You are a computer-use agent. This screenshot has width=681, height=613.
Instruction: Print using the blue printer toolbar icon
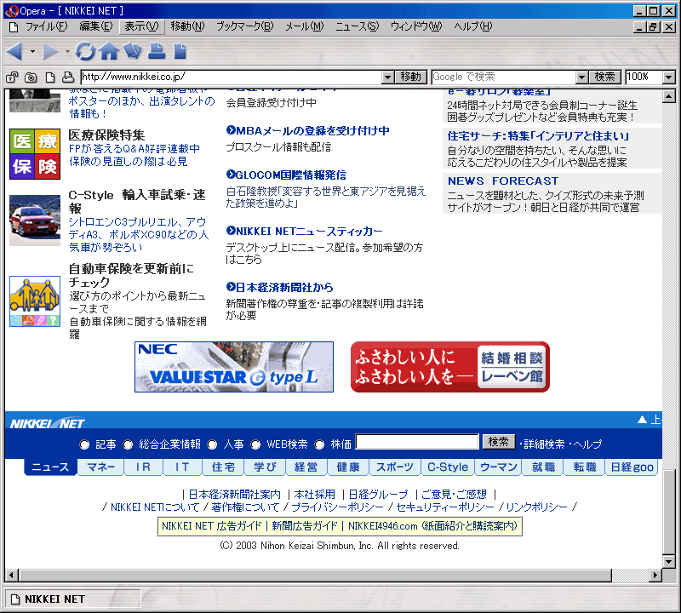157,51
